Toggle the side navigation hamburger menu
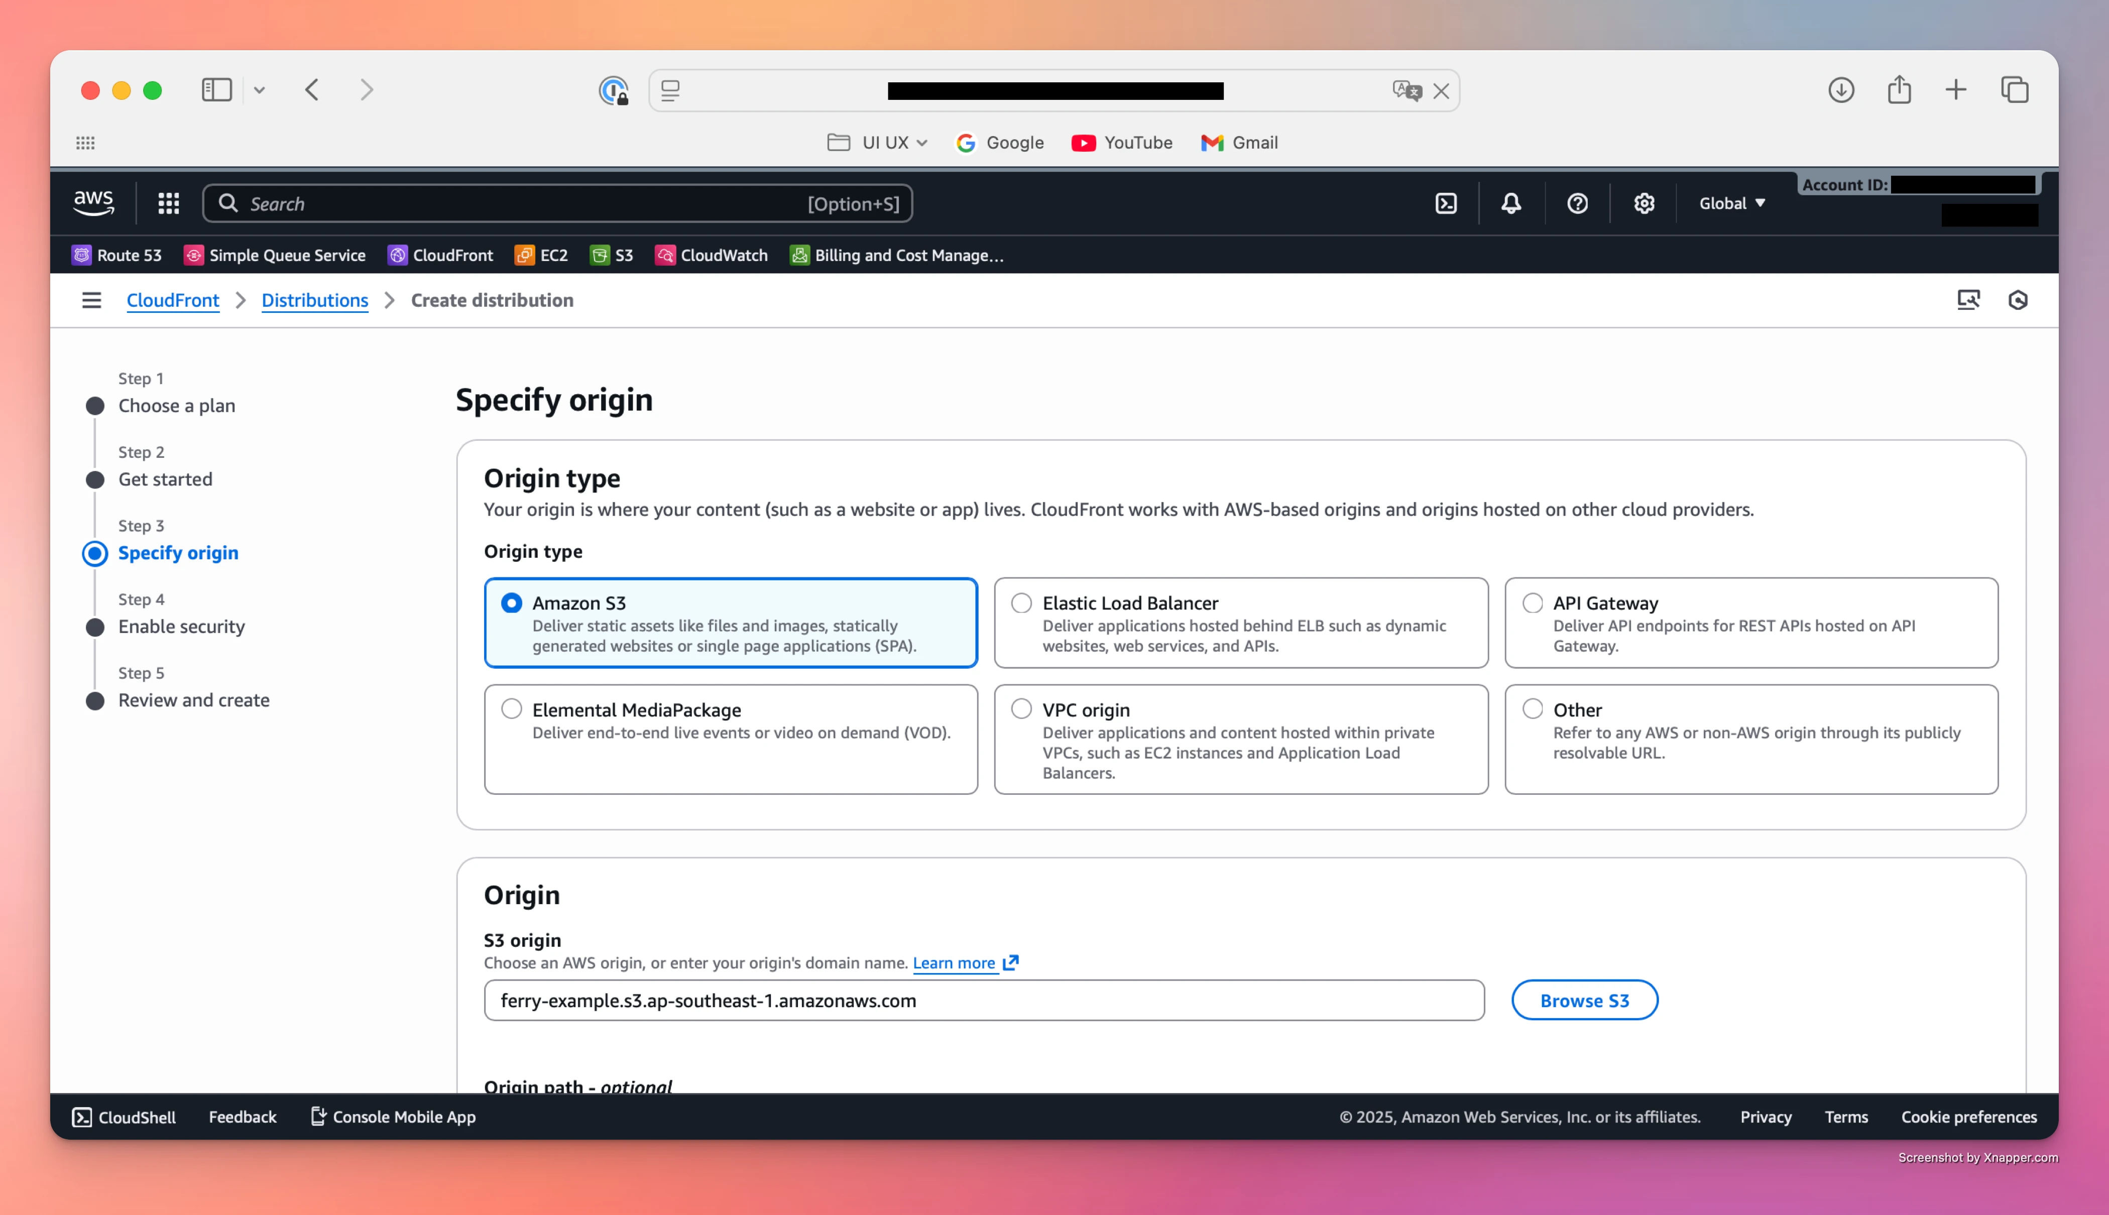The width and height of the screenshot is (2109, 1215). [92, 300]
